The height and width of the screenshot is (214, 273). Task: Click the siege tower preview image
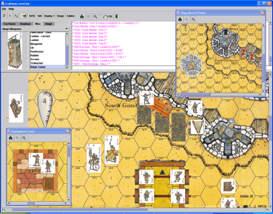click(x=15, y=51)
